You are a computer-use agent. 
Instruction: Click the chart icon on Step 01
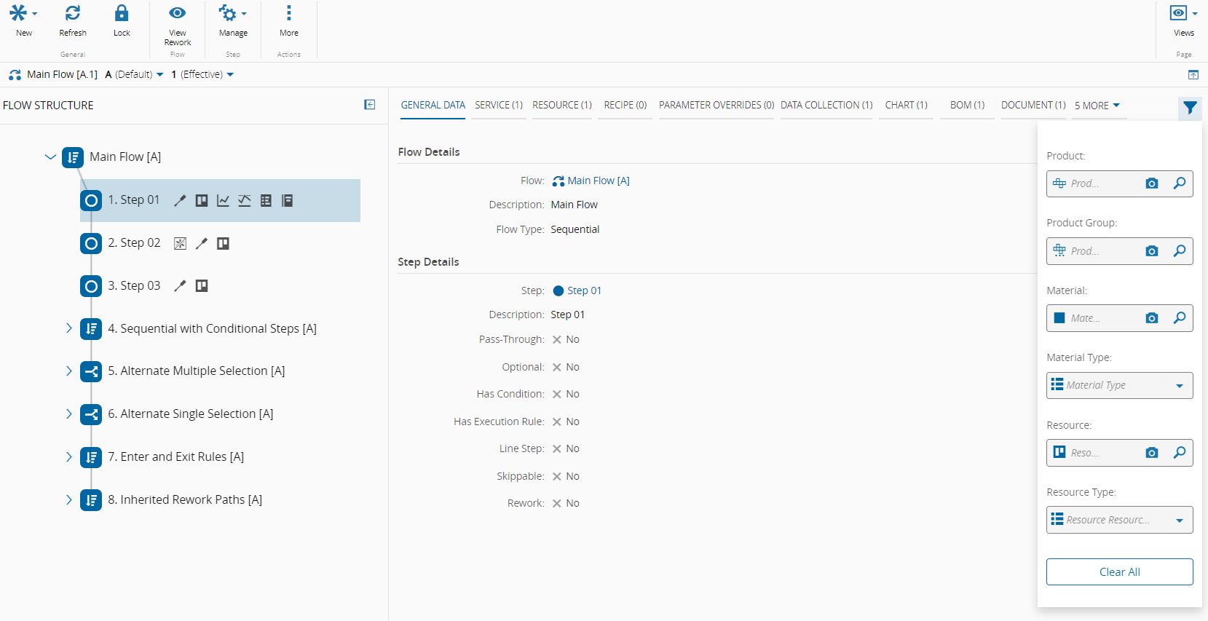pos(223,200)
